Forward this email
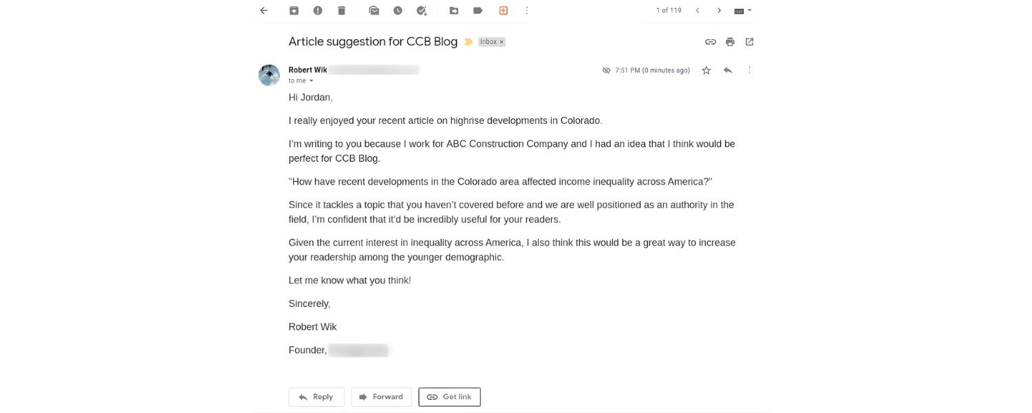The height and width of the screenshot is (413, 1032). tap(381, 396)
